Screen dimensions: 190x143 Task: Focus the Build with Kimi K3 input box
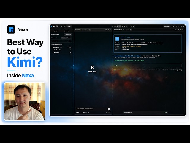click(x=91, y=109)
